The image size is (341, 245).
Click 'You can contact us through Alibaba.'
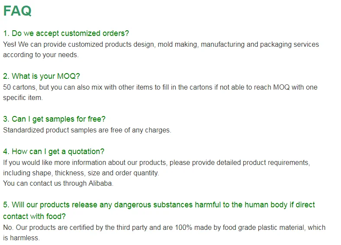pyautogui.click(x=58, y=184)
